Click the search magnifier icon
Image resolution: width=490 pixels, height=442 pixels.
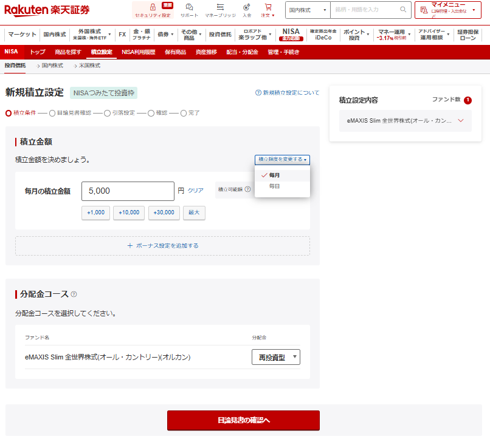tap(403, 10)
